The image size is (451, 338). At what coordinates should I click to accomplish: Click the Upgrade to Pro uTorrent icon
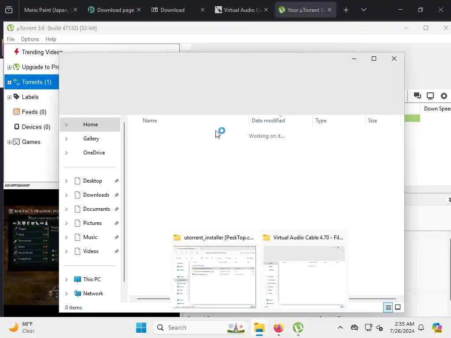click(16, 67)
